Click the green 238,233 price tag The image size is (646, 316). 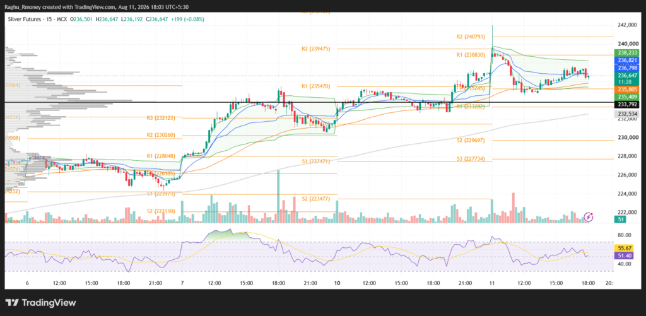(x=625, y=53)
